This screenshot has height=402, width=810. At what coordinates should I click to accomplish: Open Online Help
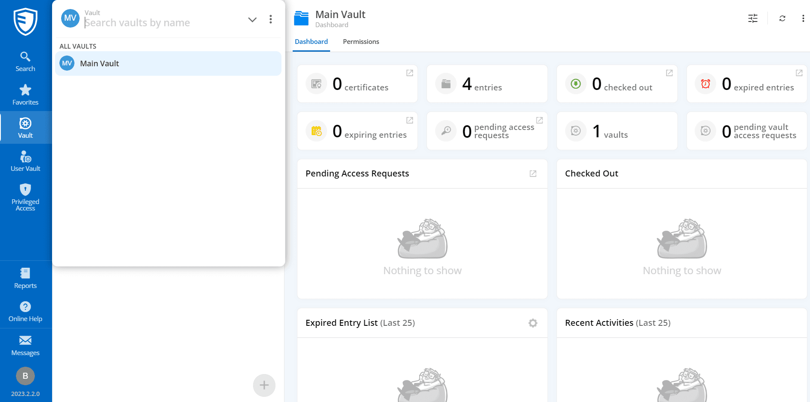[x=25, y=312]
